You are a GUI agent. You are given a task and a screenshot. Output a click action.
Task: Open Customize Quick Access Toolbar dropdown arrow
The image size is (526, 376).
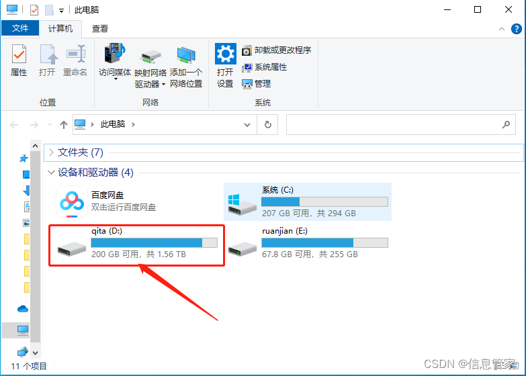61,11
